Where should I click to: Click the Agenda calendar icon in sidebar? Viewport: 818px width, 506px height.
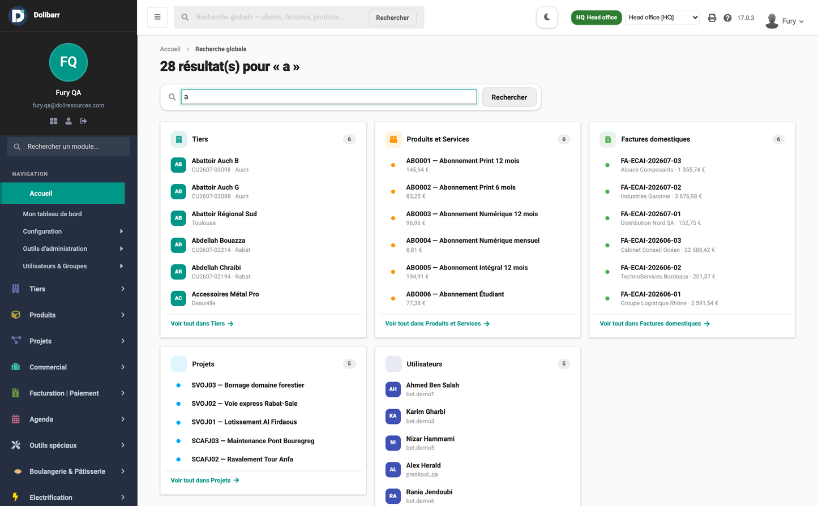[x=16, y=419]
